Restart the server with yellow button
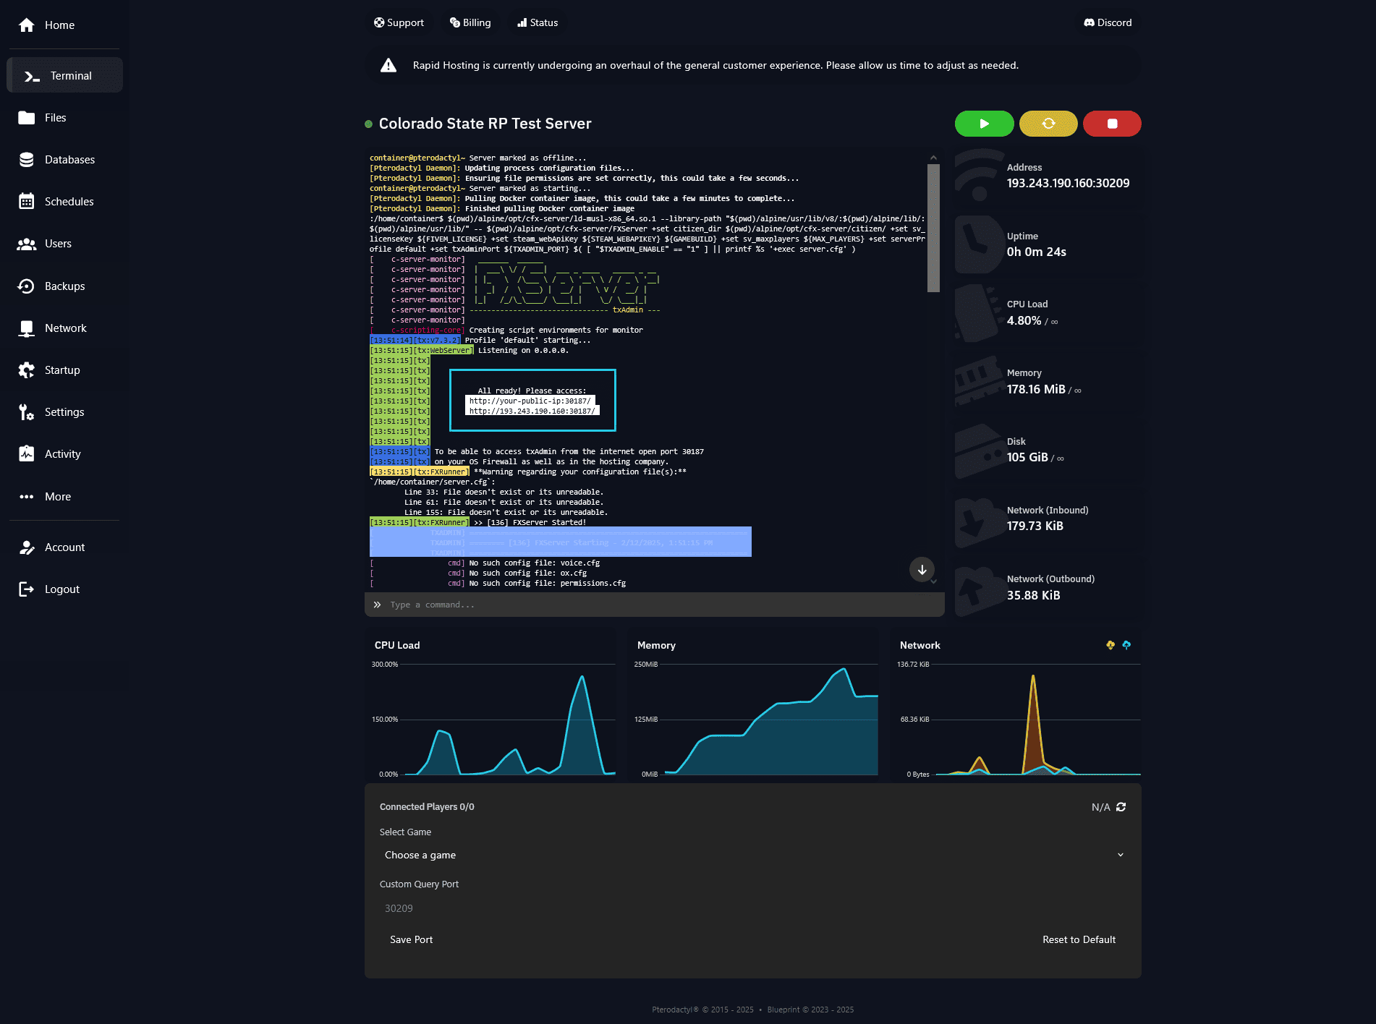 tap(1048, 124)
